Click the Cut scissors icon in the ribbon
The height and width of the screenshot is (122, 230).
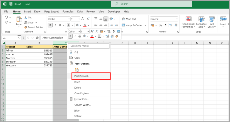coord(26,17)
